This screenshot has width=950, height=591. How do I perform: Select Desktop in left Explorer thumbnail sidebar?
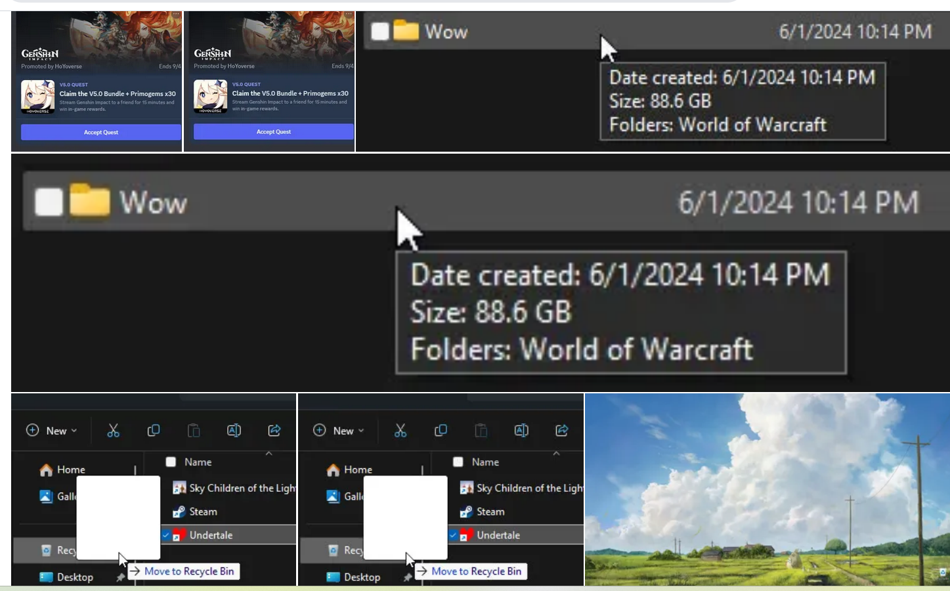[75, 577]
